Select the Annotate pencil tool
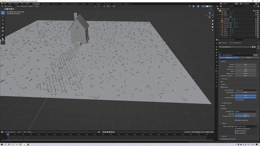Screen dimensions: 260x146 point(3,35)
